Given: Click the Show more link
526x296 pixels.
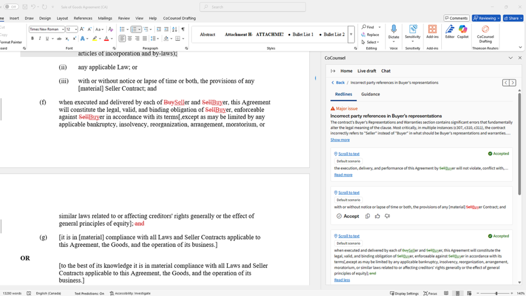Looking at the screenshot, I should (340, 140).
